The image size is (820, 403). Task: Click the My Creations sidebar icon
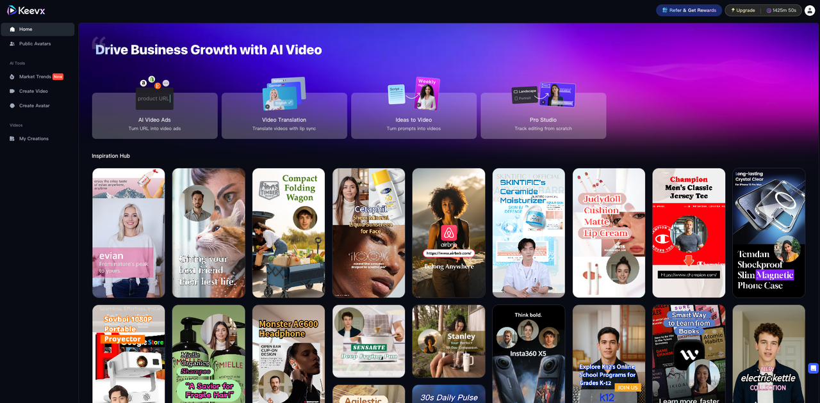coord(12,139)
